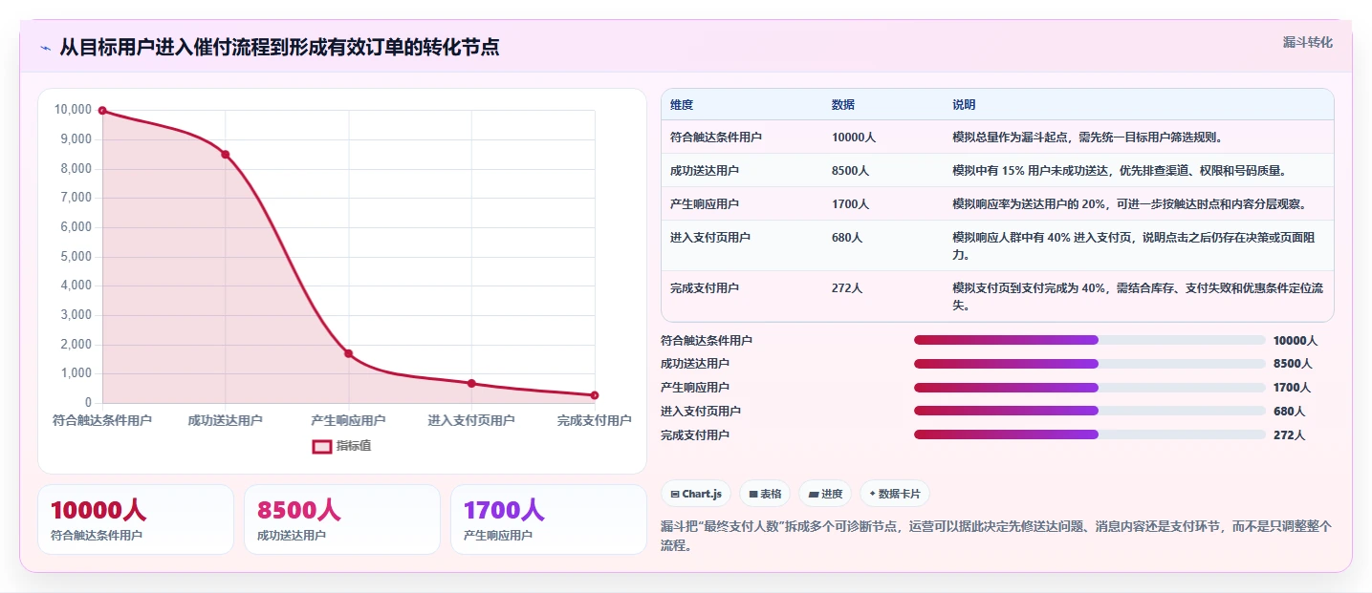Viewport: 1372px width, 593px height.
Task: Click the 10000人 progress value label
Action: (1296, 340)
